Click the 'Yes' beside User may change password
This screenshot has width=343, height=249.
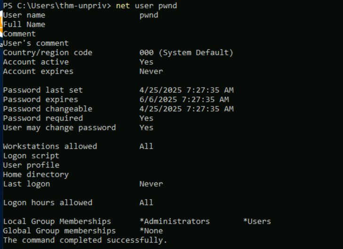point(146,128)
